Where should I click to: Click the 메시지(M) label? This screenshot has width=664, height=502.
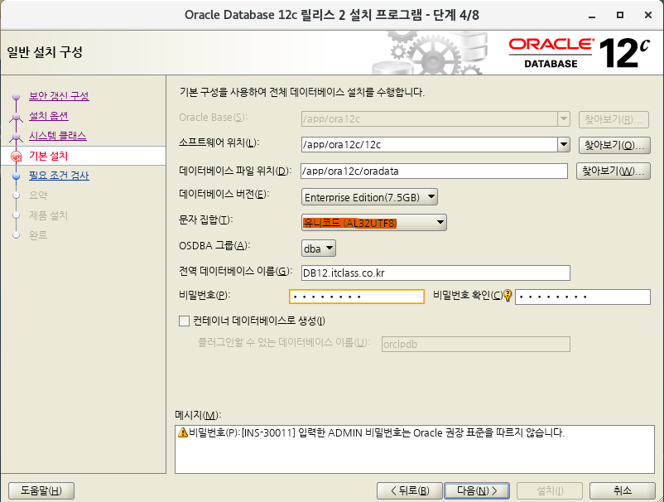[x=198, y=415]
